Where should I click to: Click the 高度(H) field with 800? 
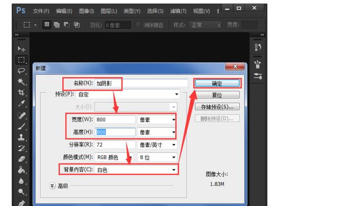click(115, 132)
